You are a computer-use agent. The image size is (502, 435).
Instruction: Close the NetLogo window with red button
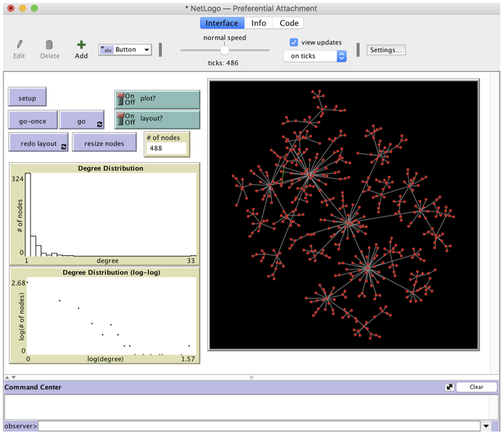point(11,8)
